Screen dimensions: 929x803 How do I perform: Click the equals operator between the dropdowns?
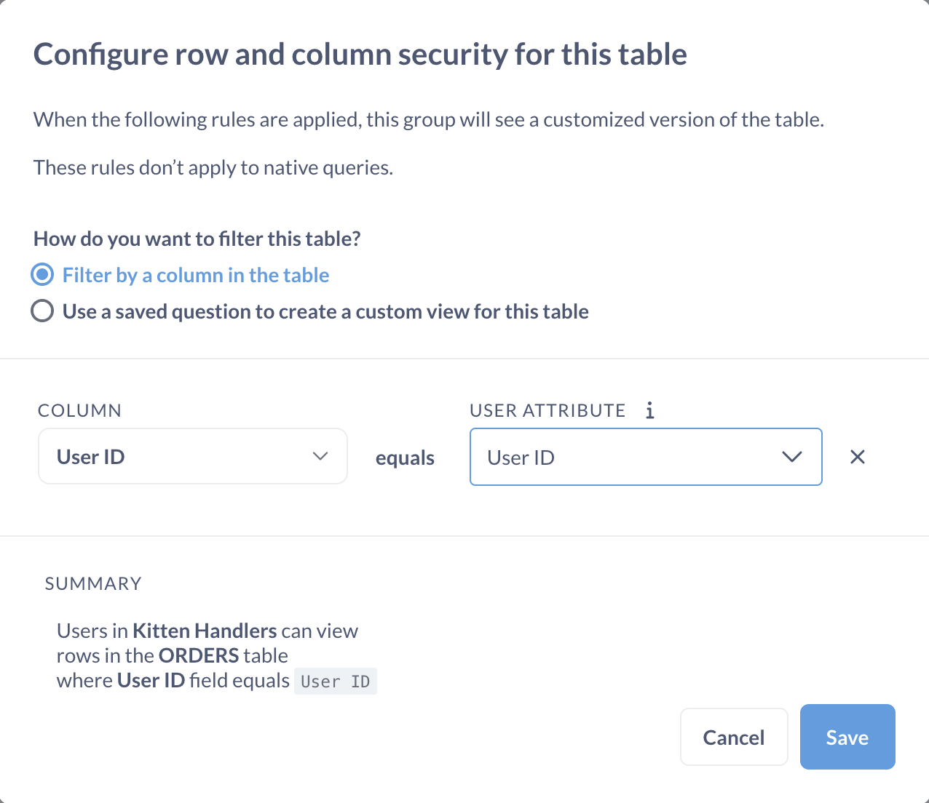coord(405,458)
